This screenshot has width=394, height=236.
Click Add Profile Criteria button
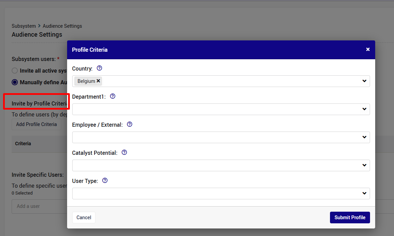36,124
